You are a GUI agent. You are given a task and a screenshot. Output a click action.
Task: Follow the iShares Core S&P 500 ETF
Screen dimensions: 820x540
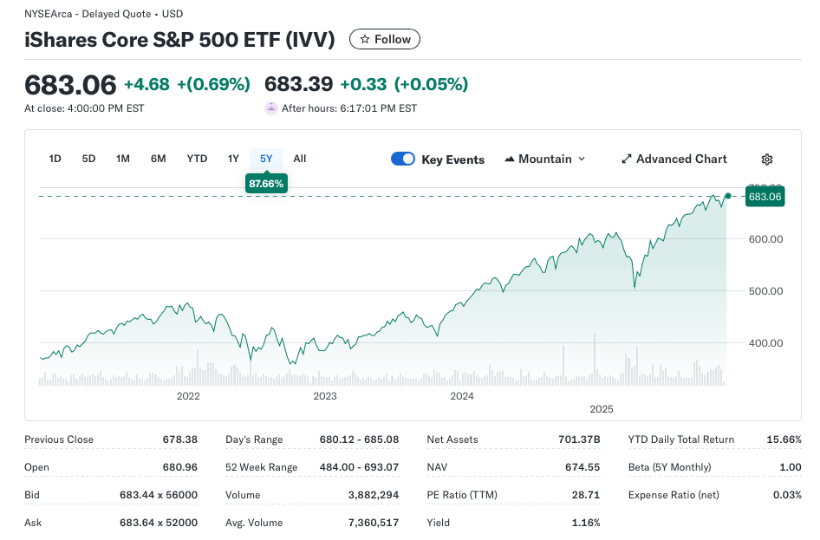385,39
